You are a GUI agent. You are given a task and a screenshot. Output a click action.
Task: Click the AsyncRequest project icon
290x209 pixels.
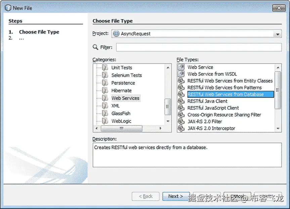pos(116,34)
